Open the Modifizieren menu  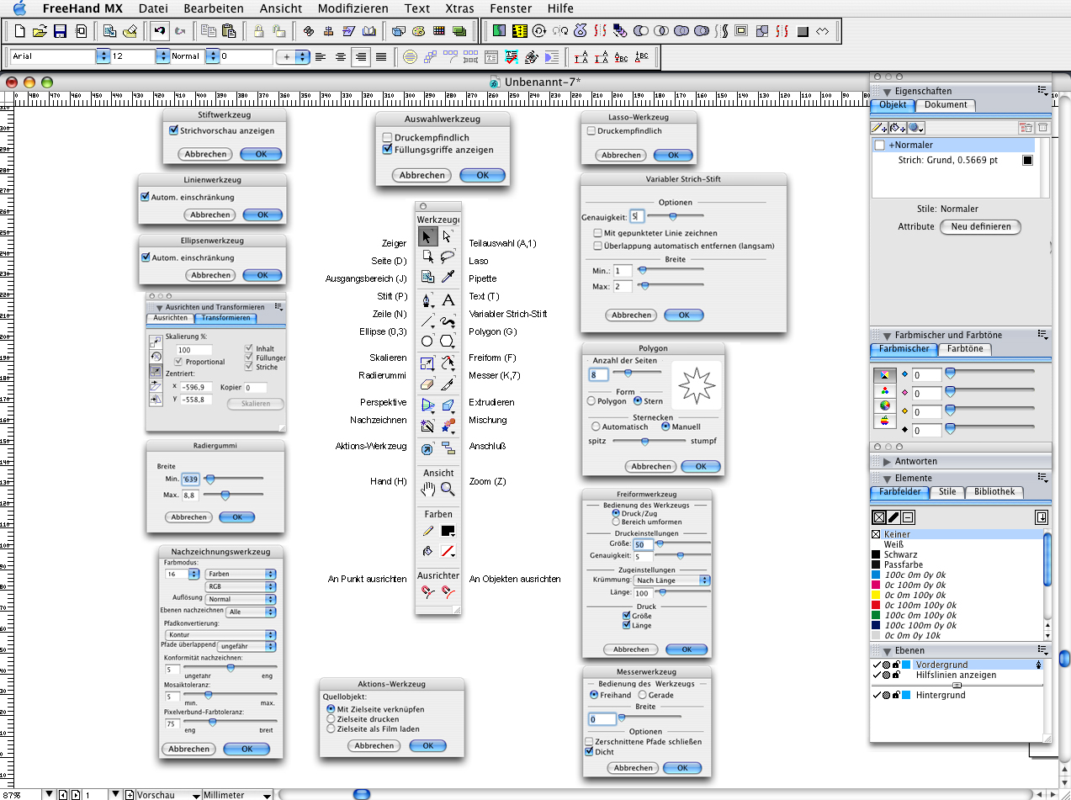click(353, 8)
